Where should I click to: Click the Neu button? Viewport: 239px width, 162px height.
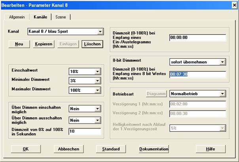(x=19, y=44)
